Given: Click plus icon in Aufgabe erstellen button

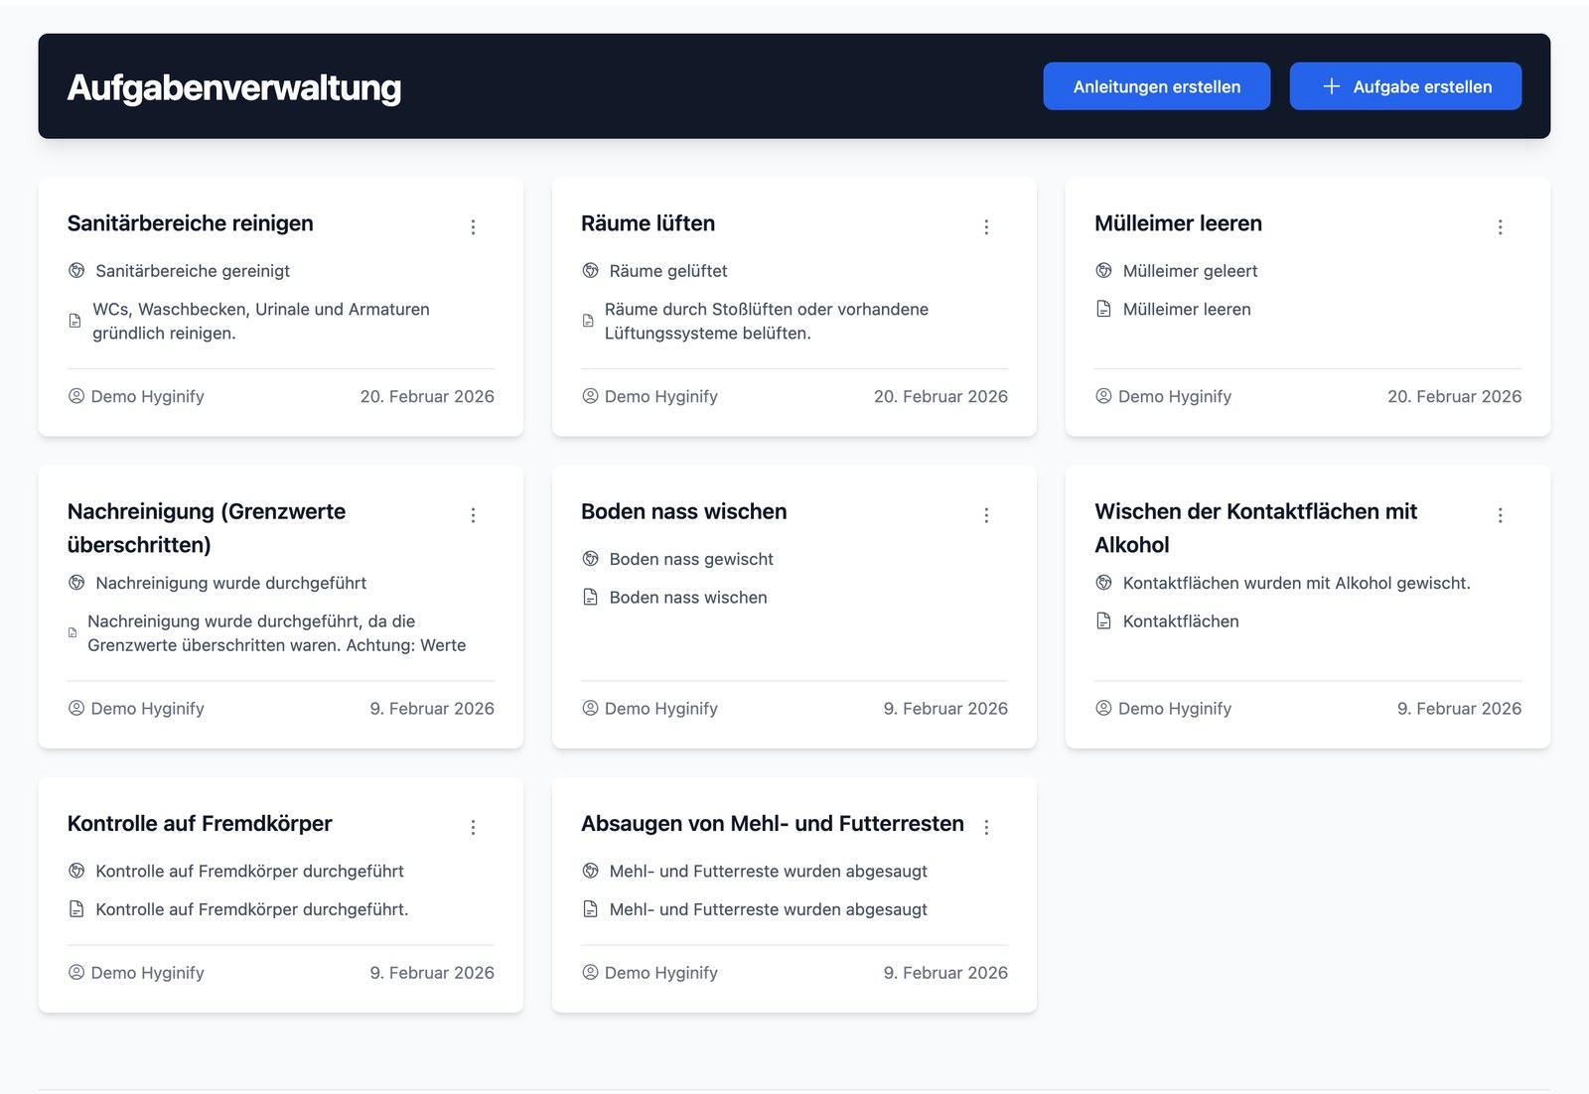Looking at the screenshot, I should pos(1331,86).
